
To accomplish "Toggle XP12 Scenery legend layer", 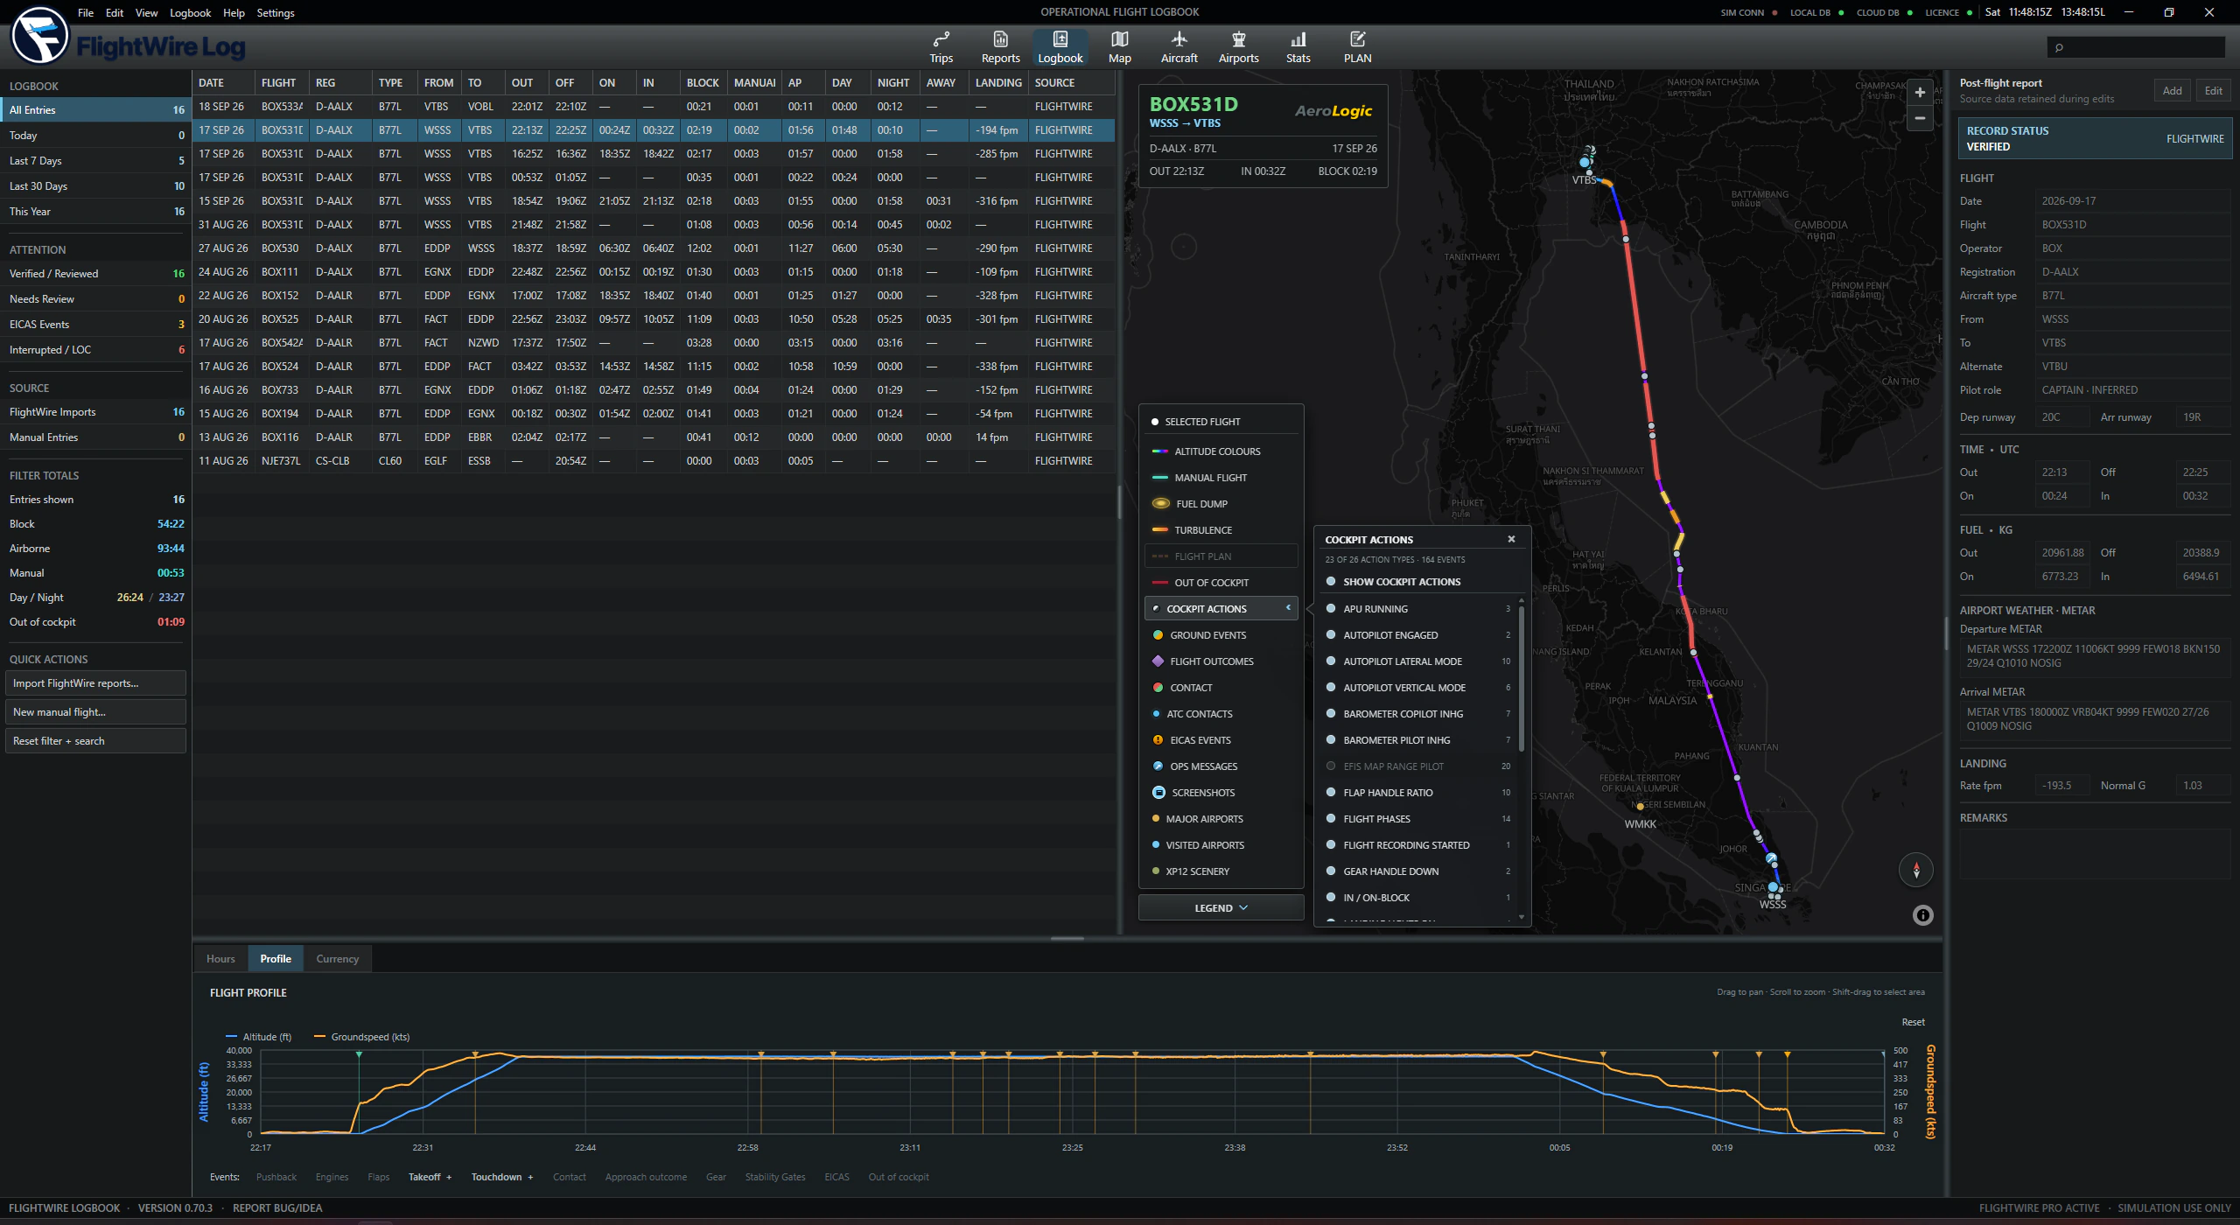I will (1221, 871).
